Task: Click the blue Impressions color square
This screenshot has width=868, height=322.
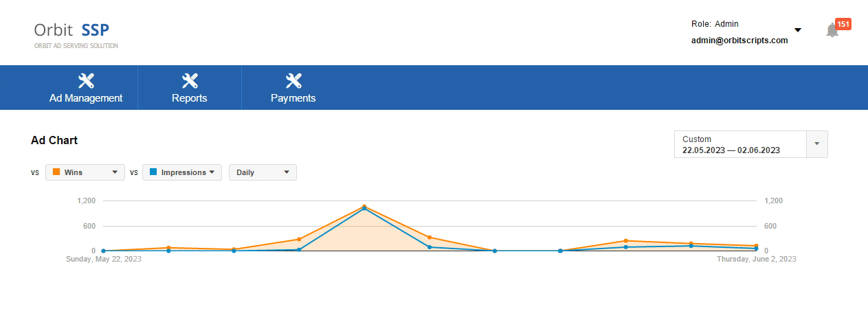Action: tap(153, 172)
